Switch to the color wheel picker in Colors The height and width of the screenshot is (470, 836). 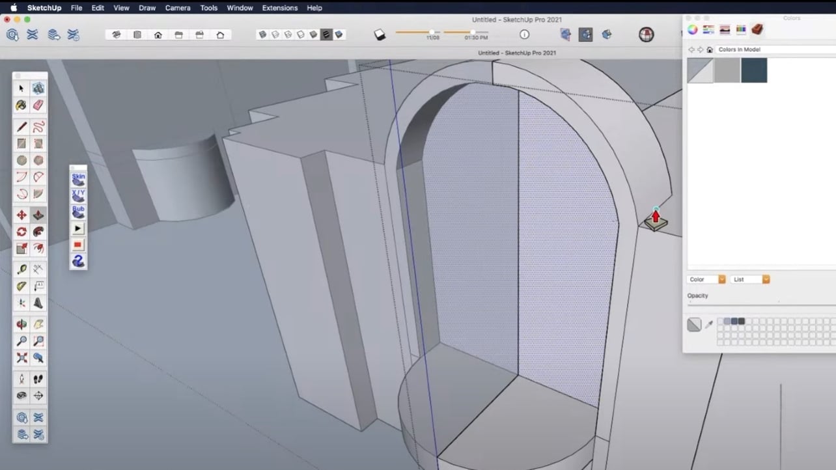(x=693, y=29)
